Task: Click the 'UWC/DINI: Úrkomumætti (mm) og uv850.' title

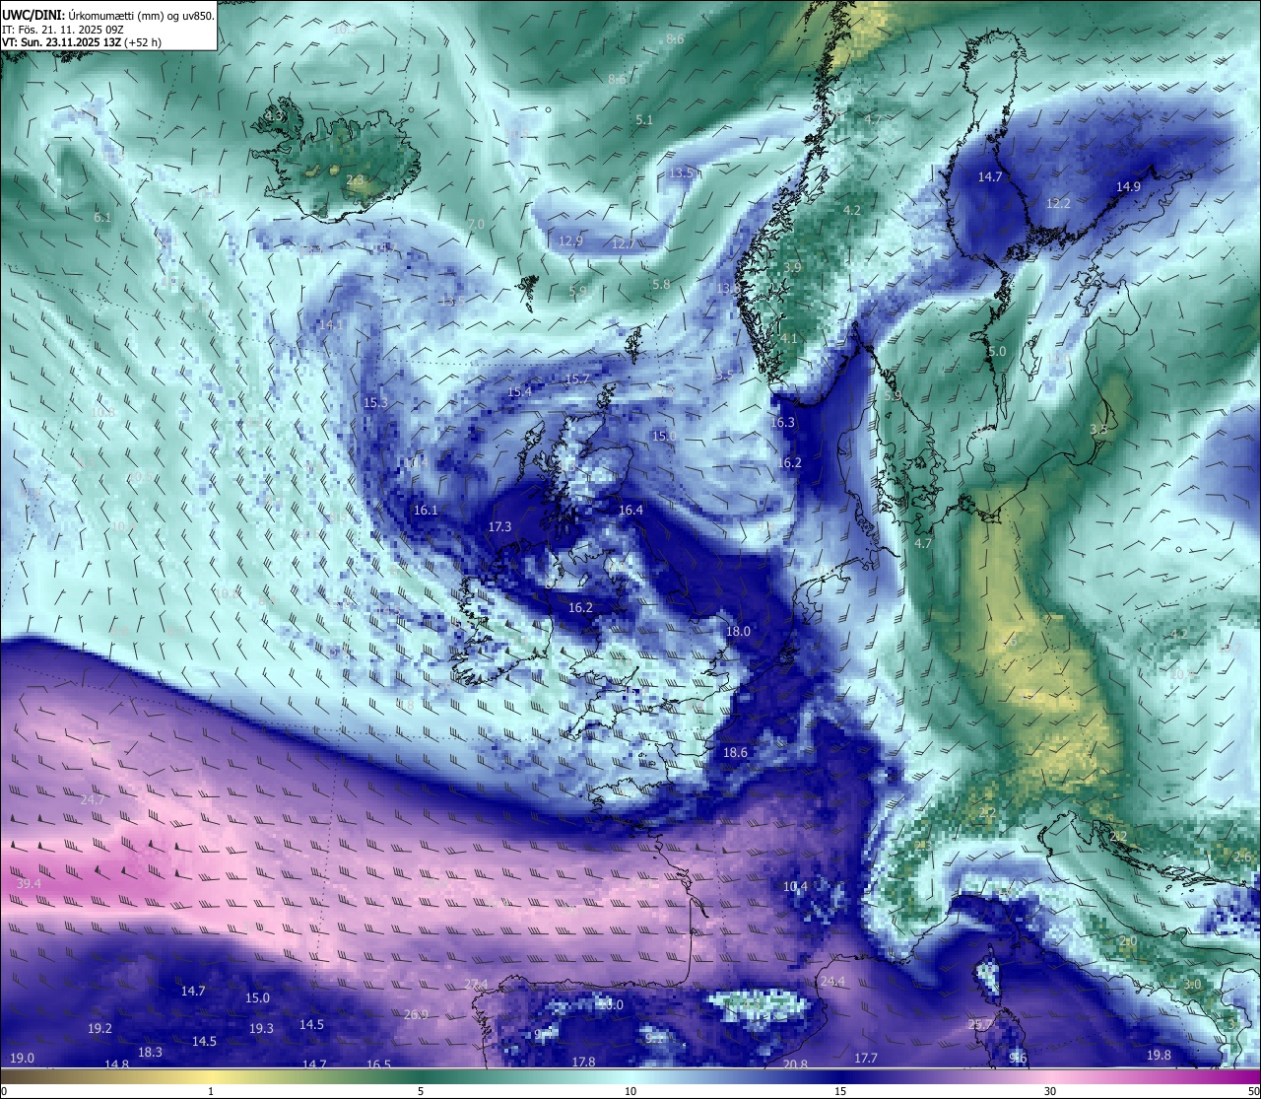Action: (107, 16)
